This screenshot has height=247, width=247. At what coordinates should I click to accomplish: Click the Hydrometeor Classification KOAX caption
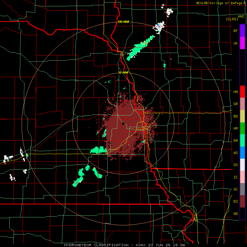pos(125,245)
